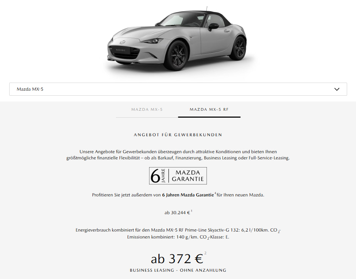The height and width of the screenshot is (279, 356).
Task: Click the 6 Jahren Mazda Garantie bold text
Action: pyautogui.click(x=188, y=195)
